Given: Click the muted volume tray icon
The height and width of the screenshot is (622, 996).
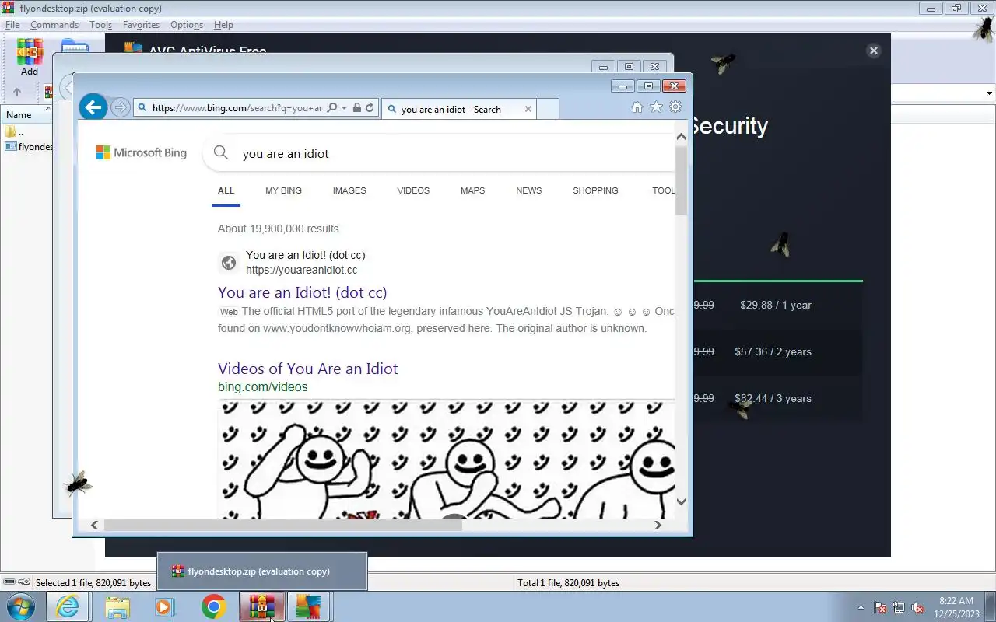Looking at the screenshot, I should [x=917, y=607].
